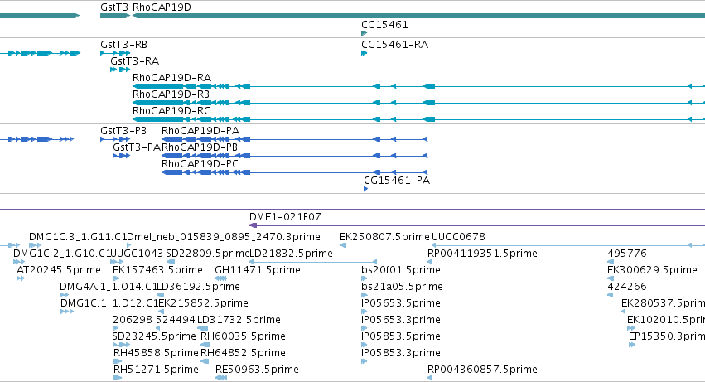Select the RhoGAP19D-PB protein label
This screenshot has width=705, height=382.
tap(200, 147)
